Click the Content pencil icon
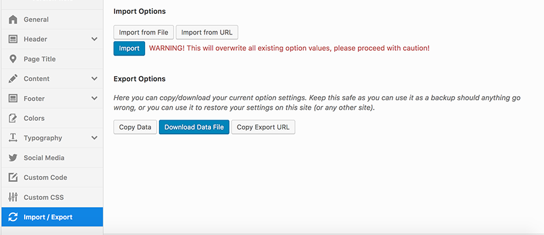 coord(13,79)
